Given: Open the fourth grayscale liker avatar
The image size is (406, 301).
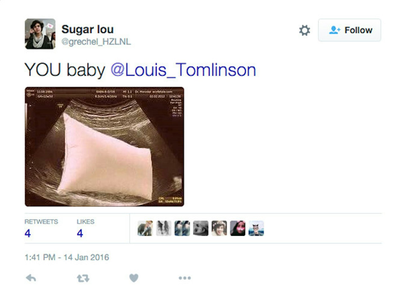Looking at the screenshot, I should 201,228.
